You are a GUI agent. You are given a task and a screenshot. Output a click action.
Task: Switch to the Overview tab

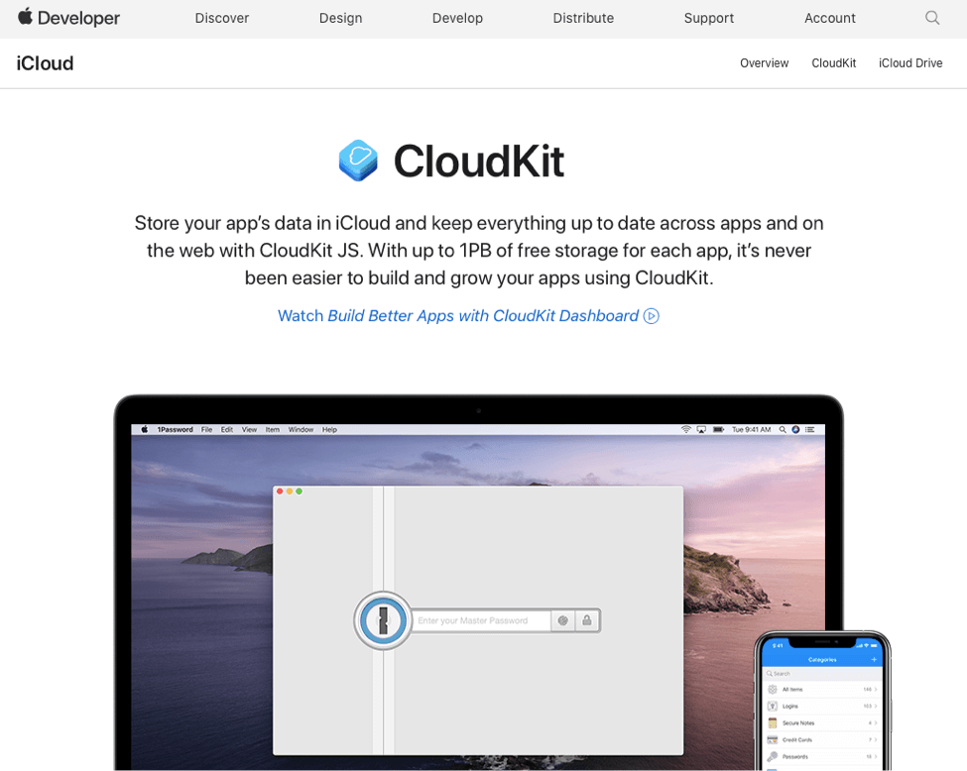(764, 62)
